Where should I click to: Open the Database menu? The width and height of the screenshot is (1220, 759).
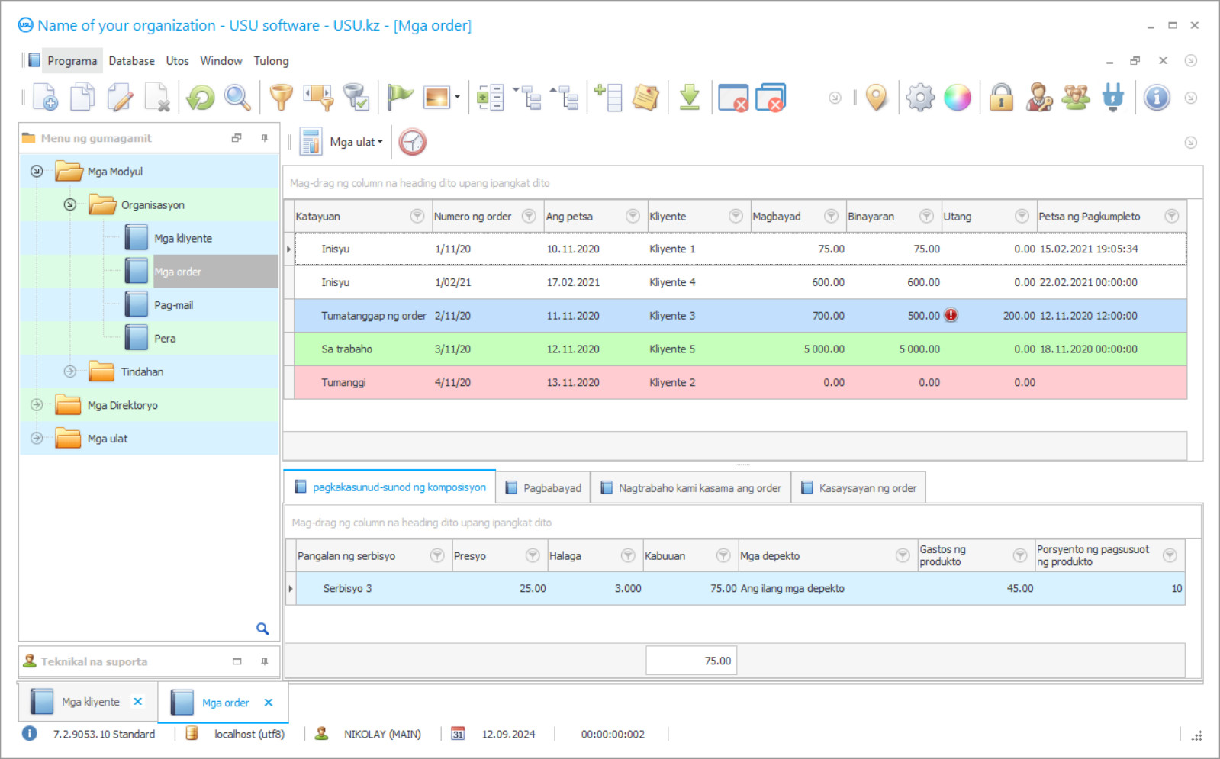tap(131, 61)
